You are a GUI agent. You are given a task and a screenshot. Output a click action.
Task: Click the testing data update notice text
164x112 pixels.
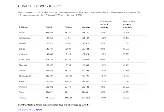click(x=54, y=105)
